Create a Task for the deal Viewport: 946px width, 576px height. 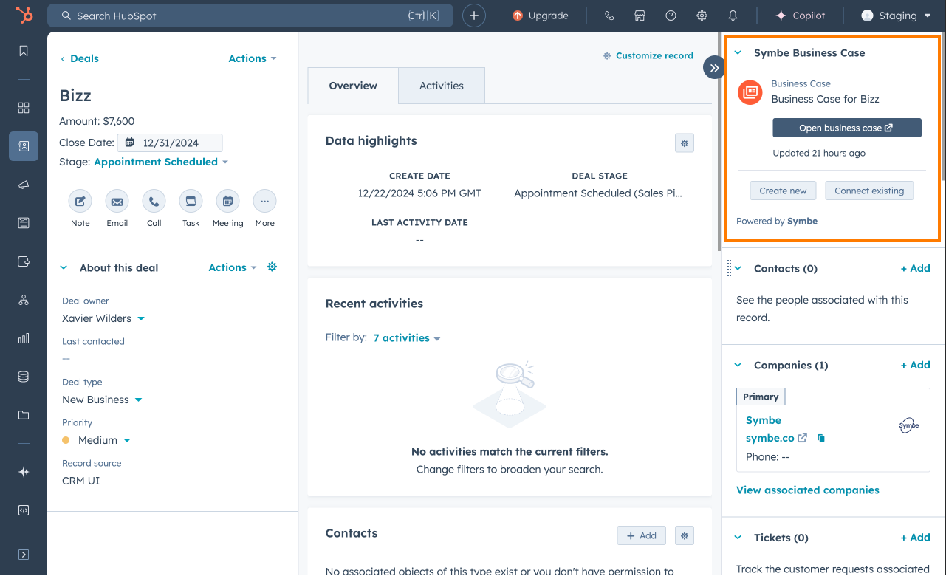(x=191, y=201)
